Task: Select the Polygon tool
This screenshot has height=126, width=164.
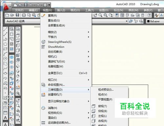Action: coord(5,44)
